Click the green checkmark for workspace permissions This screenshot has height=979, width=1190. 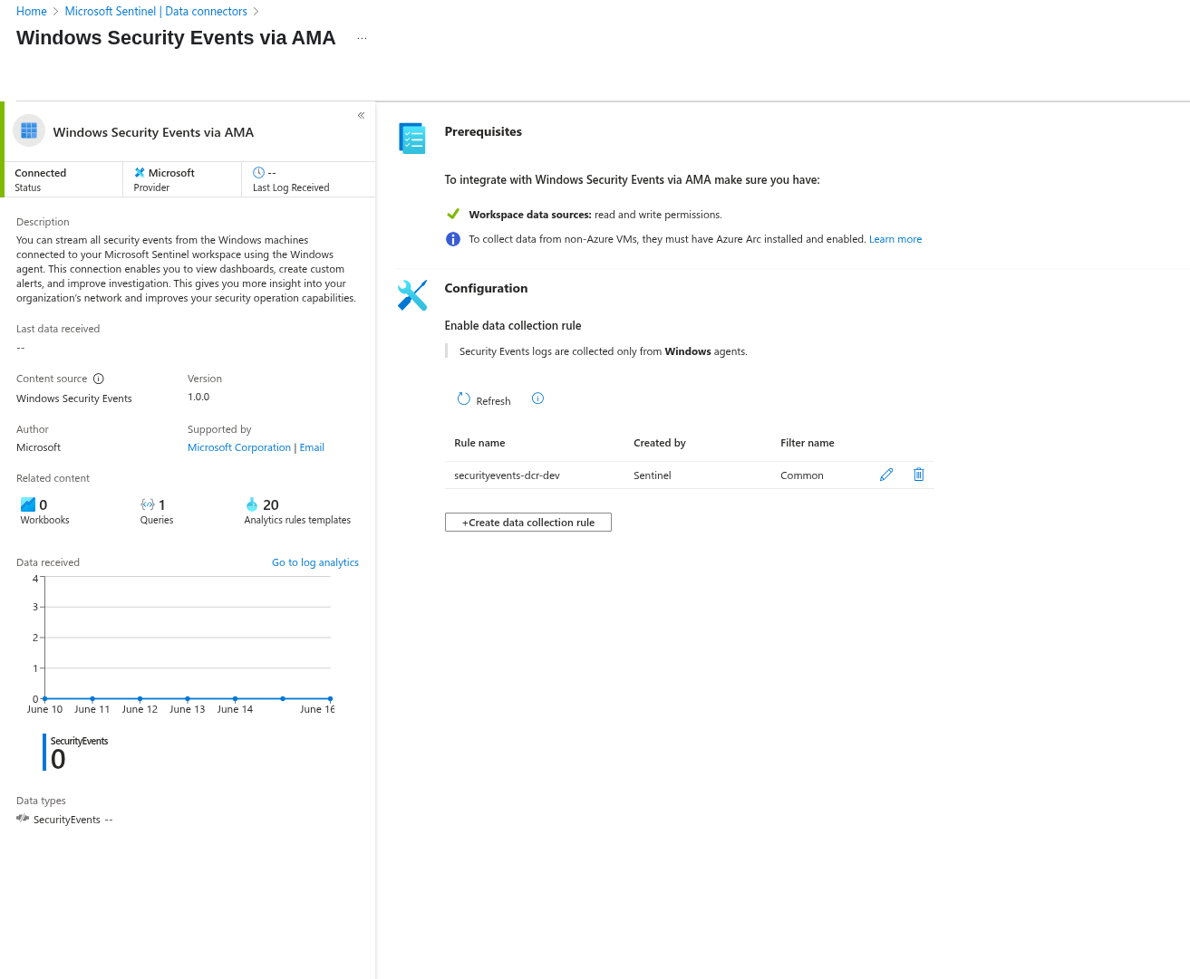tap(453, 214)
